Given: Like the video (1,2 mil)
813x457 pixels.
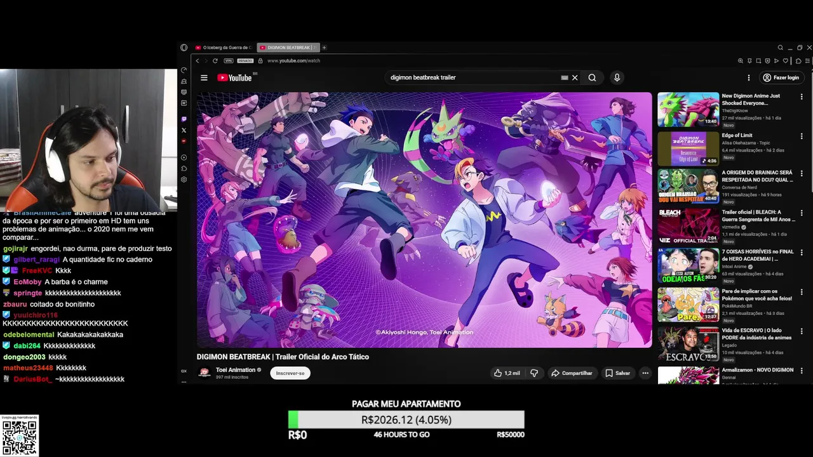Looking at the screenshot, I should pyautogui.click(x=507, y=373).
